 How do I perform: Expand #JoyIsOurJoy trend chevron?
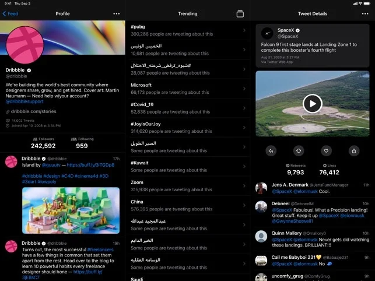[244, 128]
